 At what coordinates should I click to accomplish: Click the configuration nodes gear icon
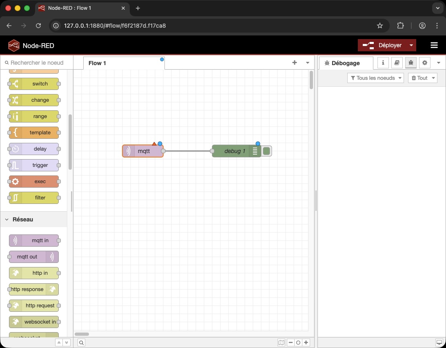424,63
